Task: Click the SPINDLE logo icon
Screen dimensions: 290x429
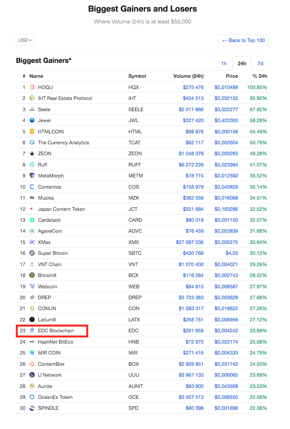Action: [32, 408]
